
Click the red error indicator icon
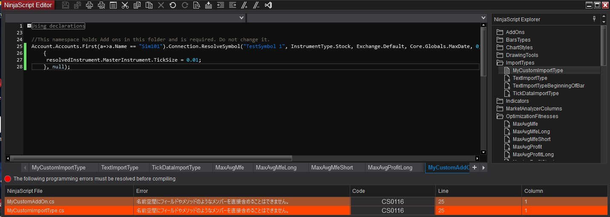pyautogui.click(x=8, y=179)
